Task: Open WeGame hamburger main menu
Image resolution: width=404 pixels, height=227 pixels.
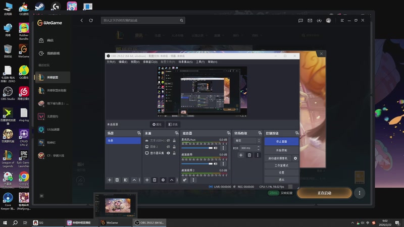Action: coord(342,20)
